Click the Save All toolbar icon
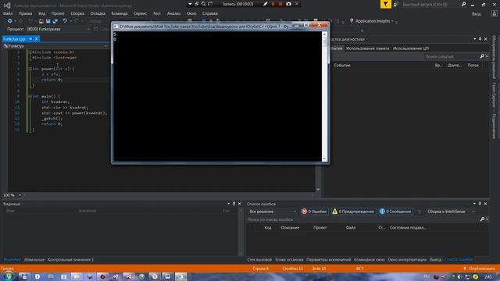Image resolution: width=500 pixels, height=281 pixels. (x=55, y=21)
